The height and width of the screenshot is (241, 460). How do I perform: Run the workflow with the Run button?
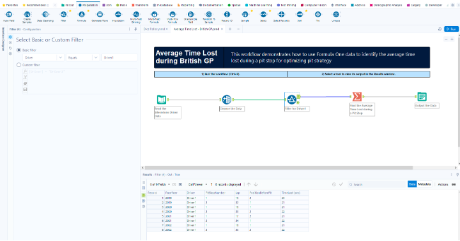click(451, 29)
